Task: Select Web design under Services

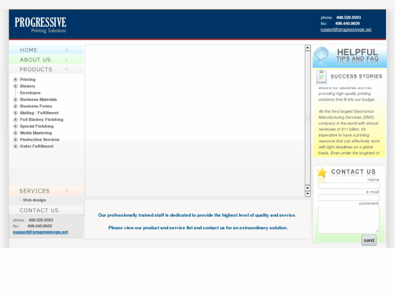Action: pyautogui.click(x=35, y=200)
